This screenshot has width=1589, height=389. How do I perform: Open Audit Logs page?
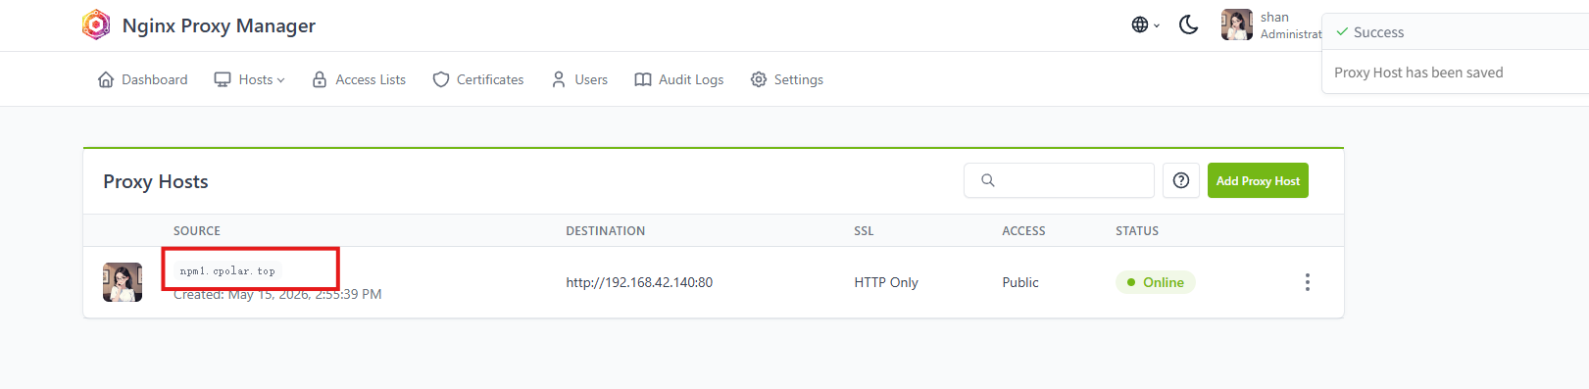tap(679, 79)
